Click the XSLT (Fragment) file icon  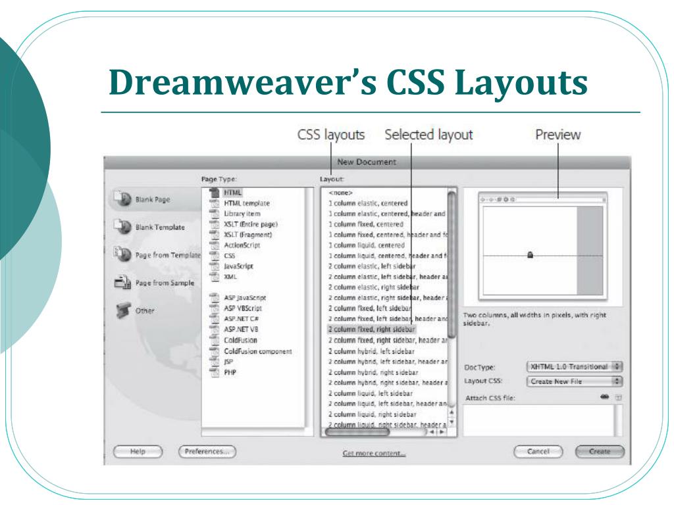tap(214, 235)
